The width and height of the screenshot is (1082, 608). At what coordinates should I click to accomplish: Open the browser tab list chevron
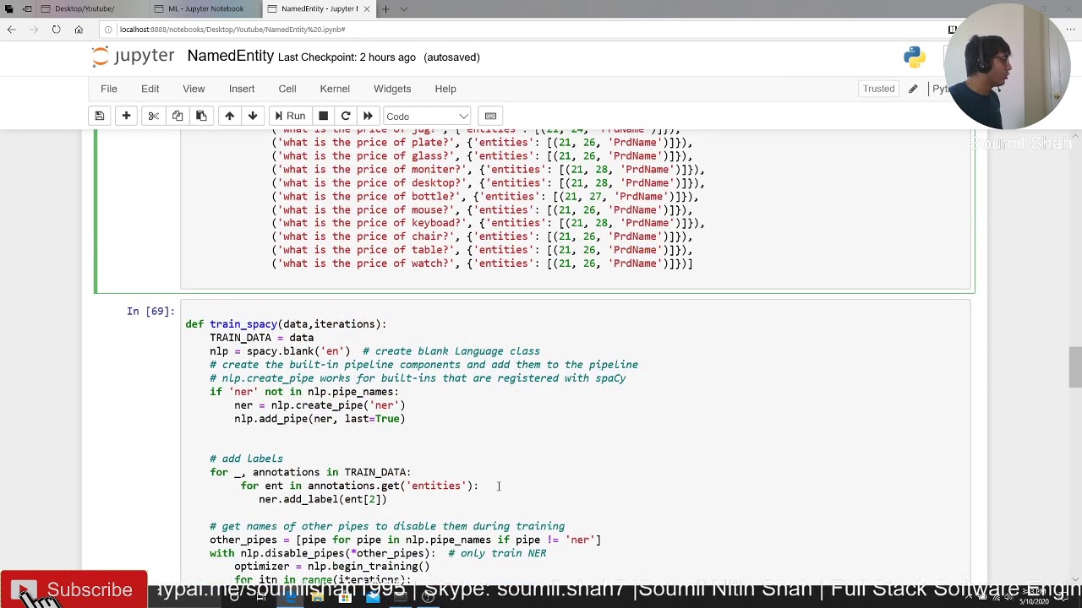click(403, 8)
